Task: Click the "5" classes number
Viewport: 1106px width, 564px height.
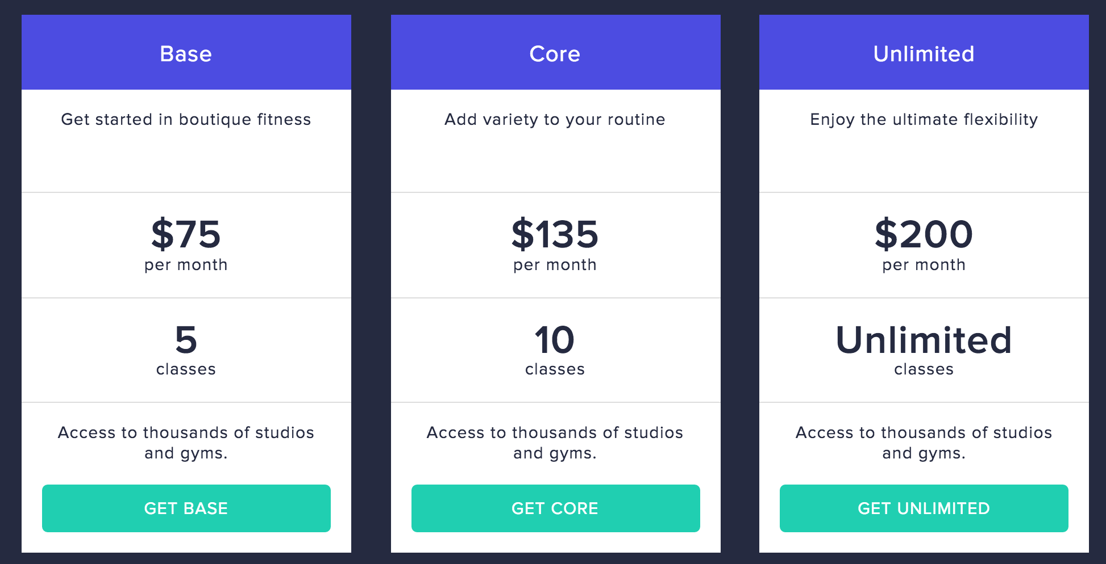Action: click(x=186, y=340)
